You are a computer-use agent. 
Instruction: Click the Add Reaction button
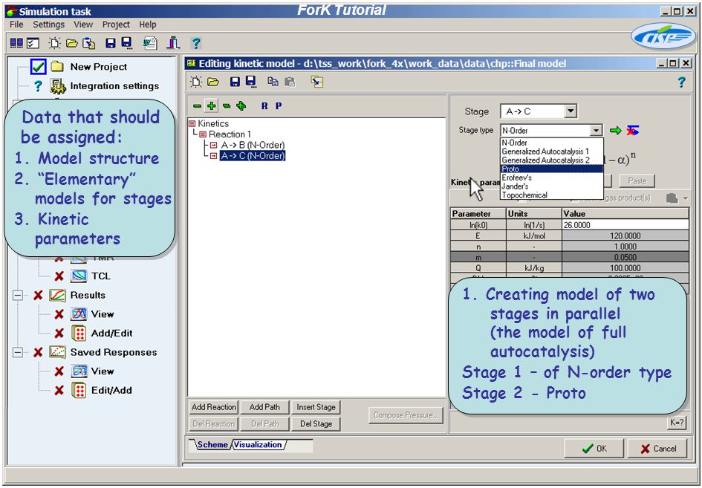213,407
